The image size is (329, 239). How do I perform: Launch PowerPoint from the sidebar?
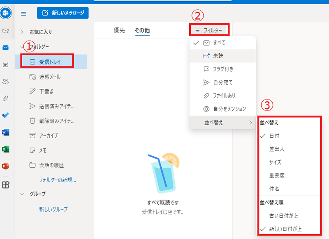tap(6, 166)
